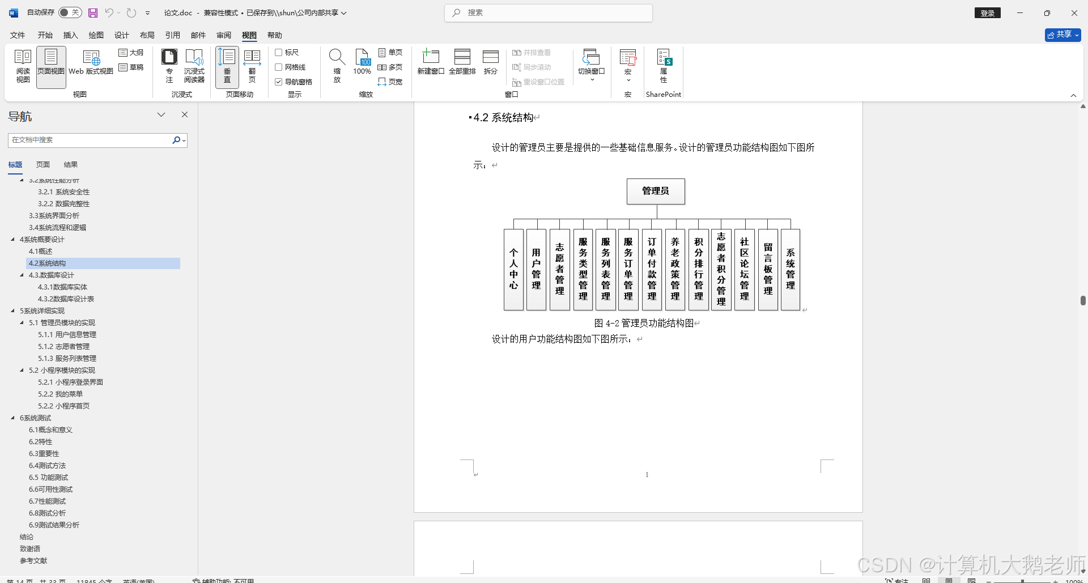Click the navigation pane search field
This screenshot has height=583, width=1088.
(x=91, y=140)
